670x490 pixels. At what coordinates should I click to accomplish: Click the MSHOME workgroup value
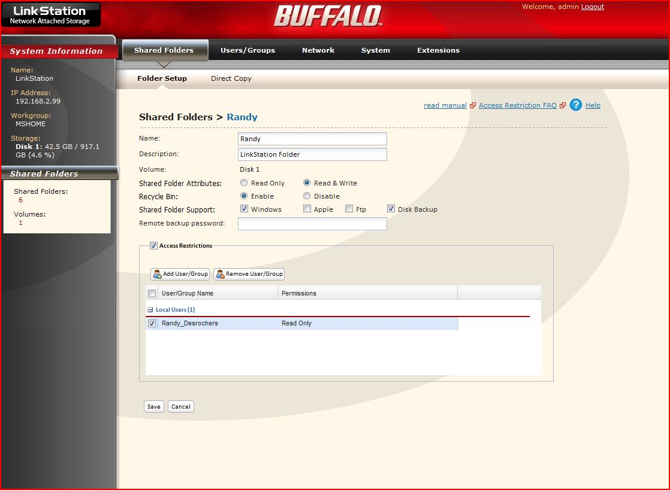pyautogui.click(x=31, y=124)
